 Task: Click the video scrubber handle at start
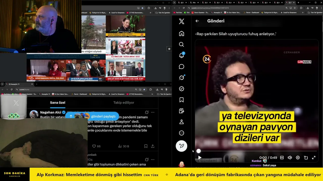coord(199,151)
